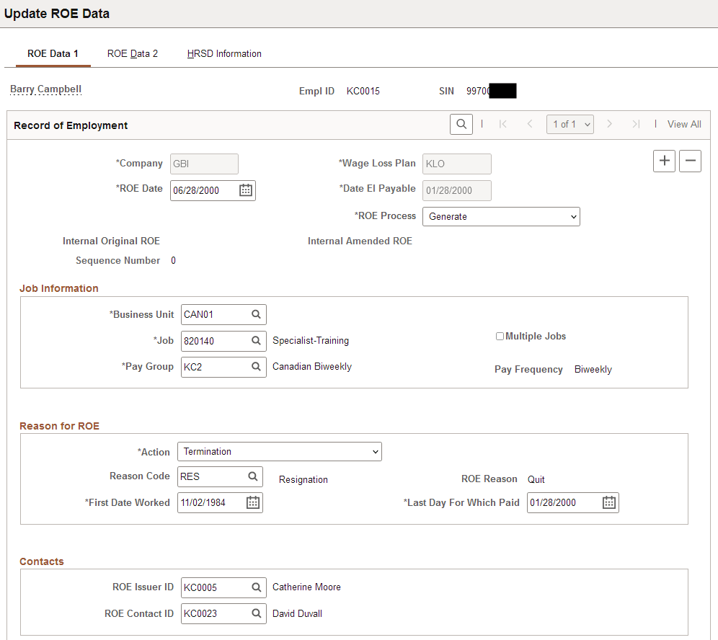Click the disabled Wage Loss Plan KLO field
Screen dimensions: 718x640
tap(457, 164)
